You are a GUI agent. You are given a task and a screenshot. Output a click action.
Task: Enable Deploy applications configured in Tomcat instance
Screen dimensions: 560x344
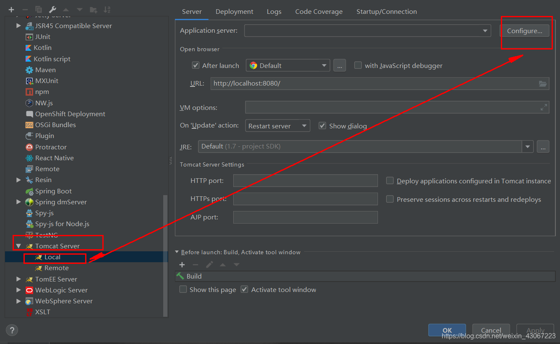tap(390, 181)
